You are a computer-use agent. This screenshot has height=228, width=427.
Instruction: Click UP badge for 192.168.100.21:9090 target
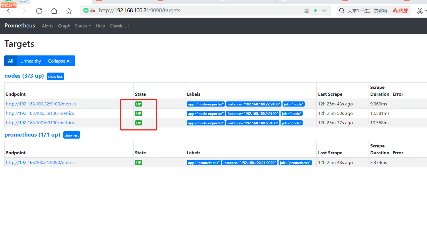[139, 163]
